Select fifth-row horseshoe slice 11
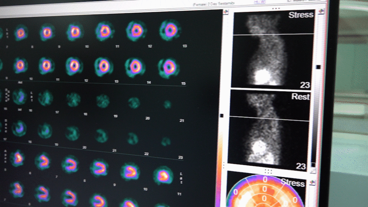368x207 pixels. coord(163,175)
